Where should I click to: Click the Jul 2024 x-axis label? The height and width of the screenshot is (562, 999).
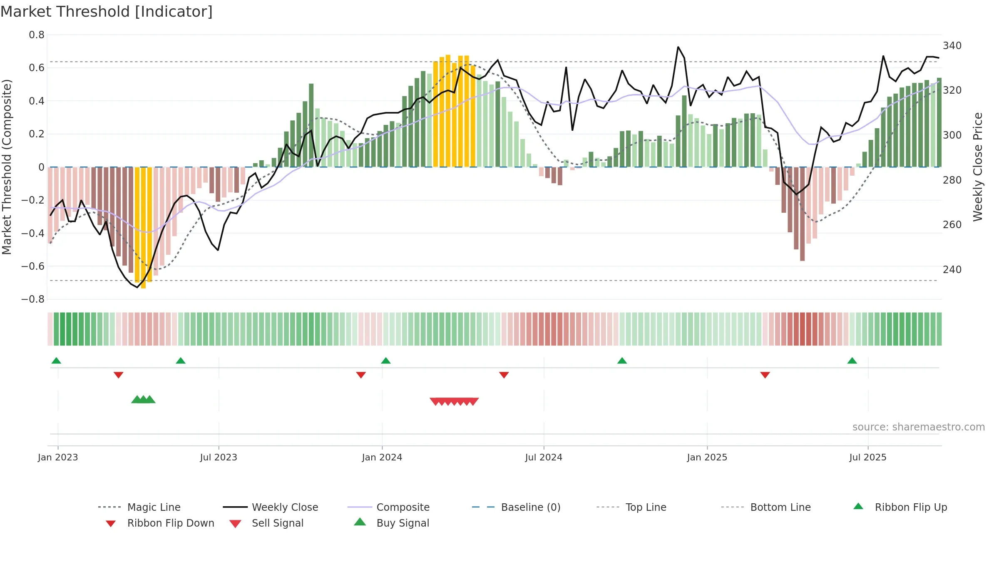(544, 458)
